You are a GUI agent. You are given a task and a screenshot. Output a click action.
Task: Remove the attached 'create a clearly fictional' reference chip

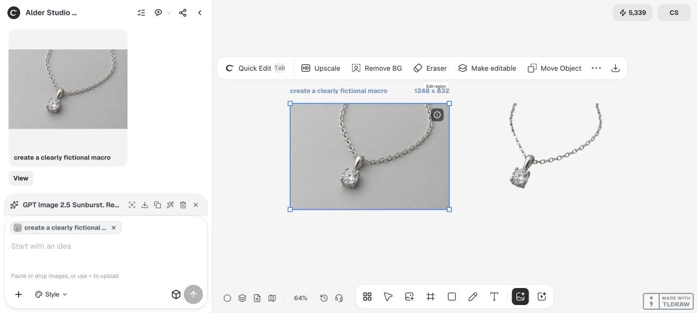[113, 227]
